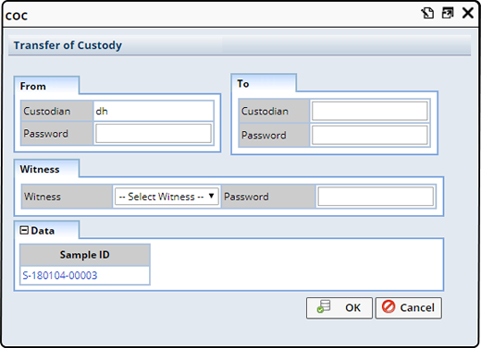Collapse the Data section using the minus icon

pos(24,230)
